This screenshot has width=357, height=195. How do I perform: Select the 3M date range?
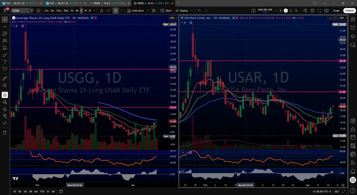tap(31, 191)
